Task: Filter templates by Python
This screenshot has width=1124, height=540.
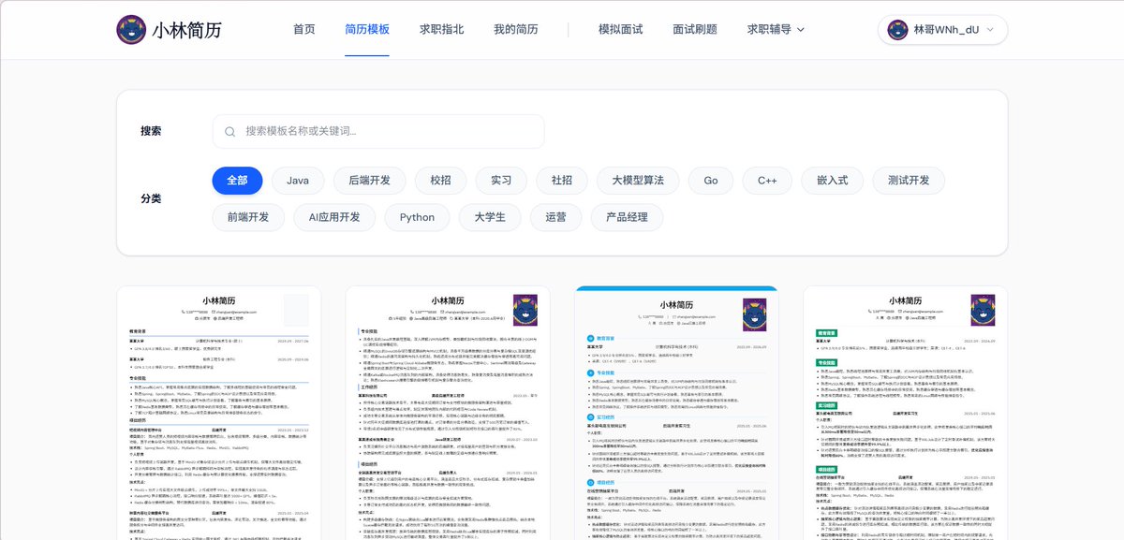Action: 417,217
